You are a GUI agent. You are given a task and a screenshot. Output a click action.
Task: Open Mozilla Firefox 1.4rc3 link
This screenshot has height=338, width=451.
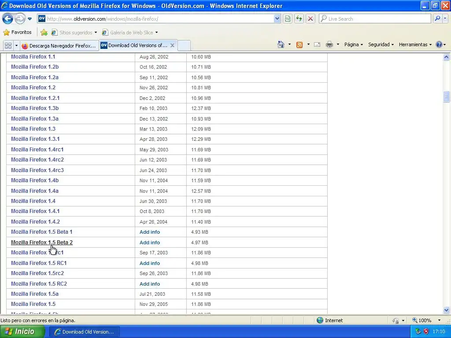[37, 170]
